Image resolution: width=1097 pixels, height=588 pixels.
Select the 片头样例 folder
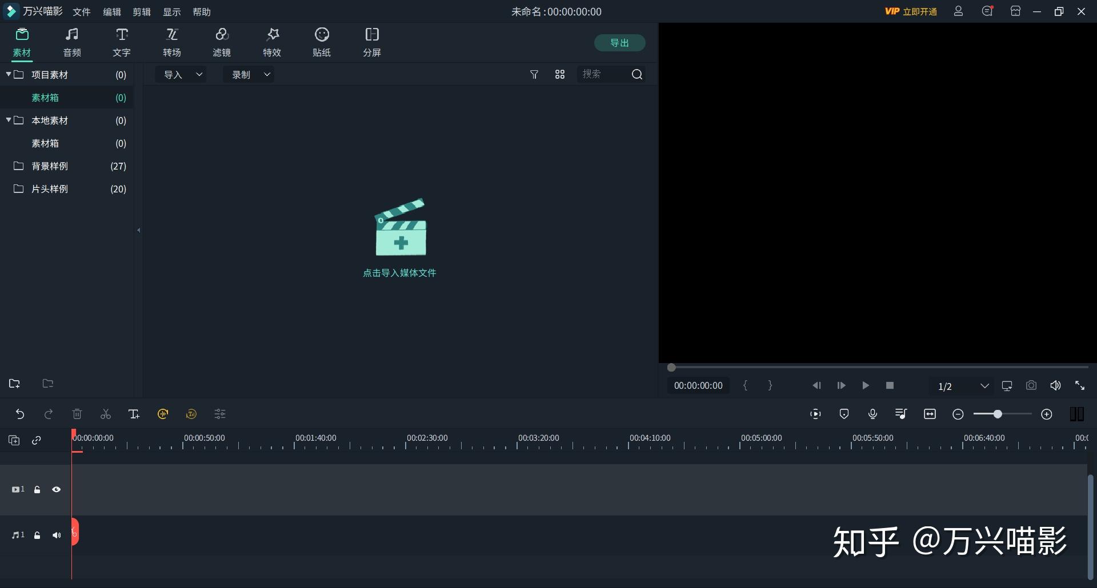coord(67,189)
